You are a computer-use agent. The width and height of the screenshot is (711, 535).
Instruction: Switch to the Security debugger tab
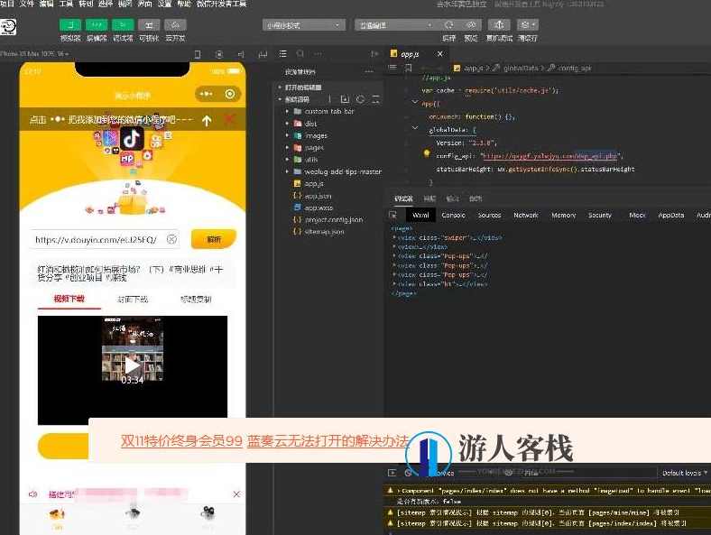599,215
